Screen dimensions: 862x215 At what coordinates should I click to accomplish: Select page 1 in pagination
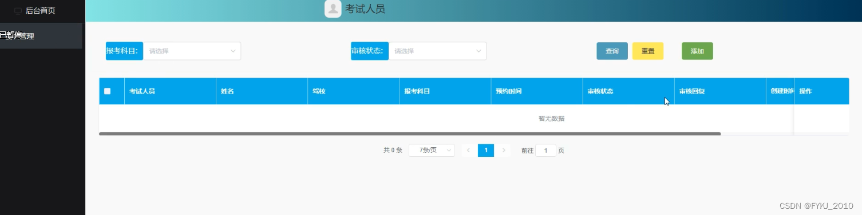click(x=486, y=151)
